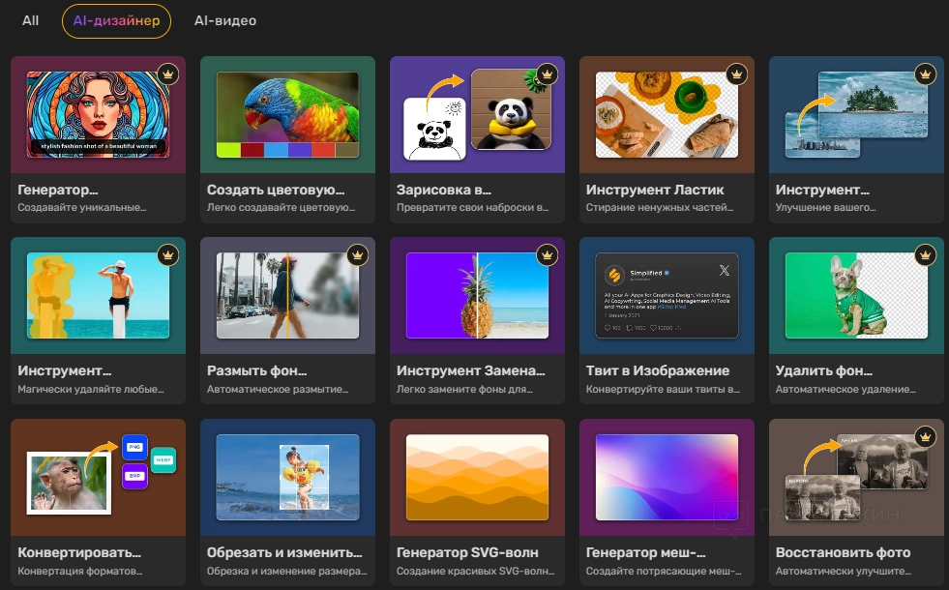Viewport: 949px width, 590px height.
Task: Open the Обрезать и изменить… title
Action: (284, 552)
